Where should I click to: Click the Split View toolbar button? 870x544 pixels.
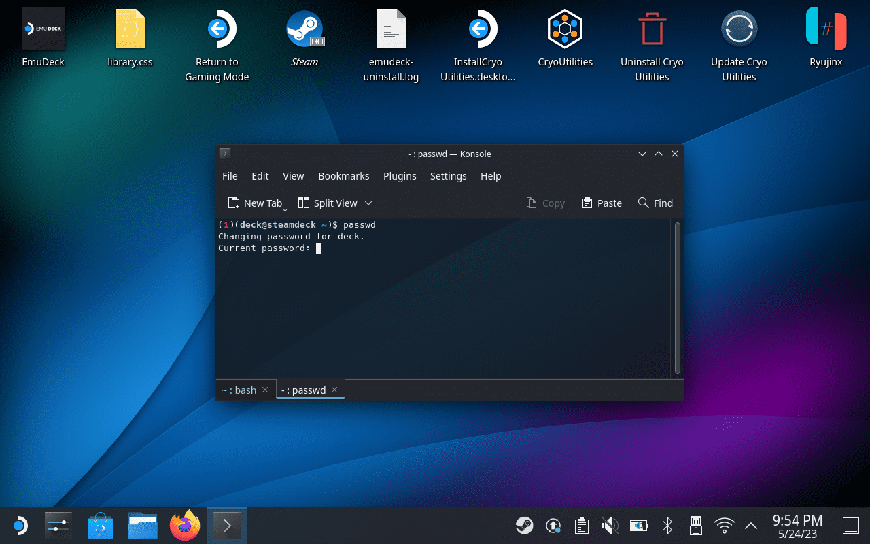point(328,203)
